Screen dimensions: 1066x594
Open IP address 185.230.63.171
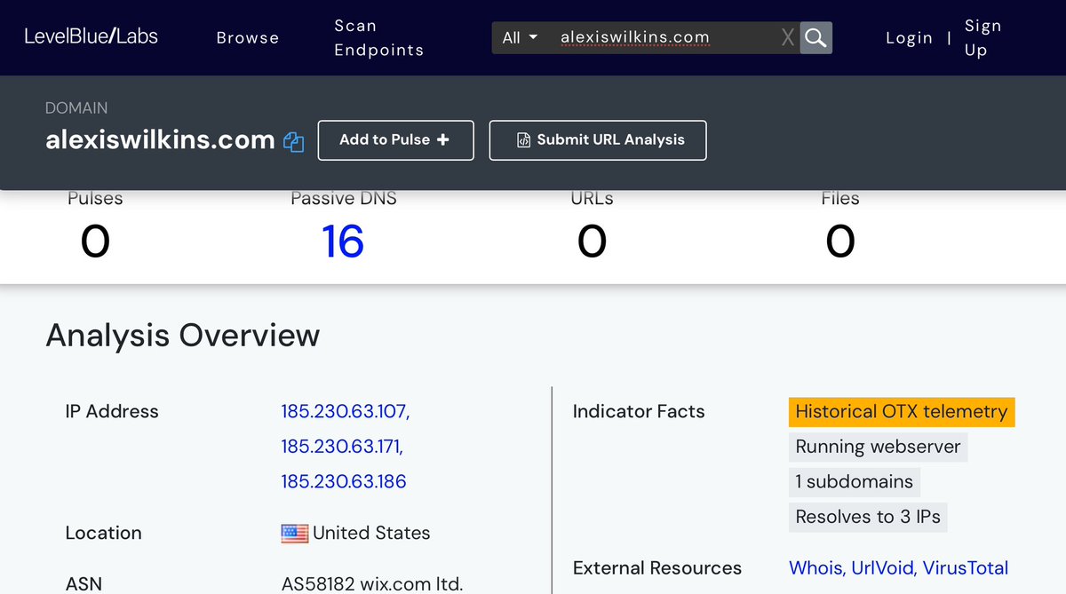point(343,446)
